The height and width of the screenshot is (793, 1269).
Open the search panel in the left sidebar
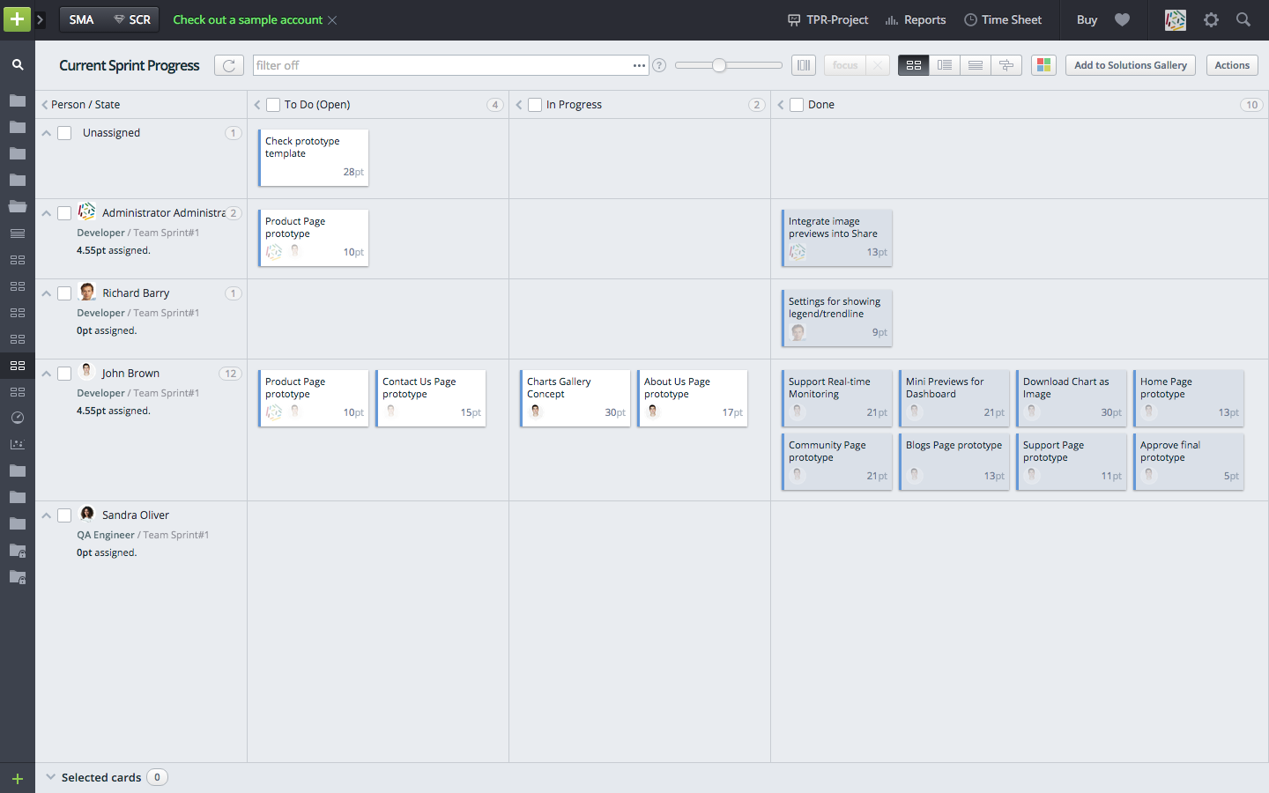point(18,64)
